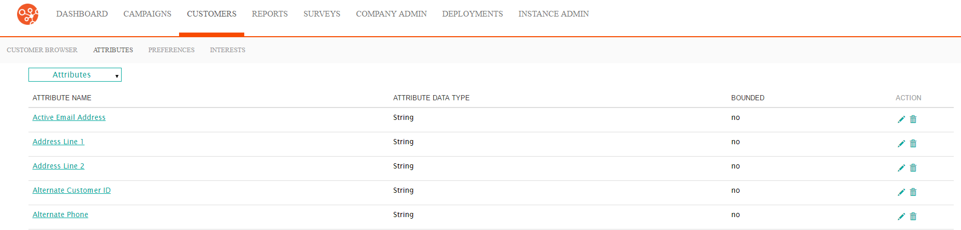Switch to the Customer Browser sub-tab
Viewport: 961px width, 230px height.
pos(42,50)
